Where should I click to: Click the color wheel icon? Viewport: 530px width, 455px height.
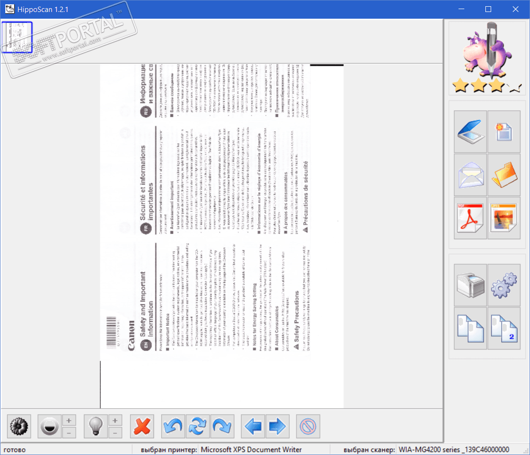pyautogui.click(x=19, y=426)
